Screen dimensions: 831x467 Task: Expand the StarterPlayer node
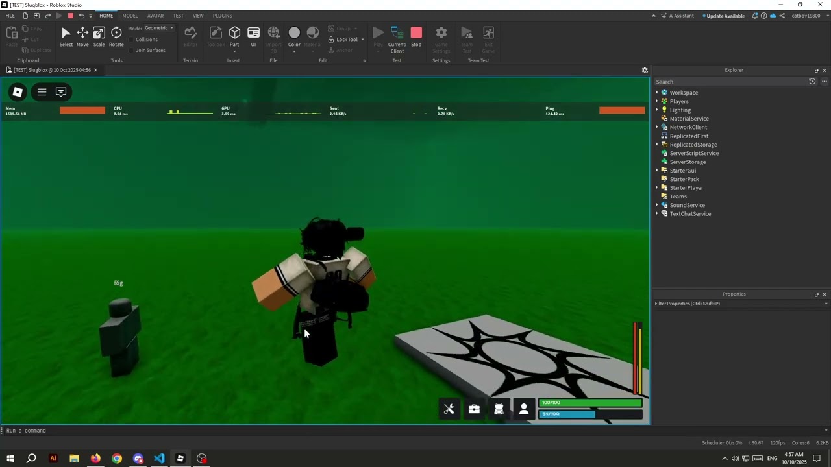point(657,188)
